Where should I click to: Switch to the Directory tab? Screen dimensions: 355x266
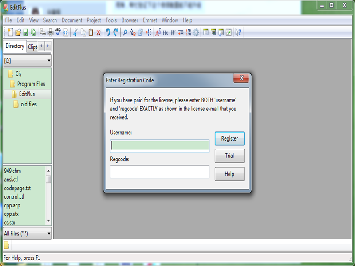coord(15,46)
